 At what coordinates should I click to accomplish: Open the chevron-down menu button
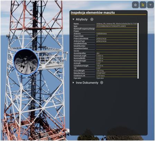pos(151,5)
